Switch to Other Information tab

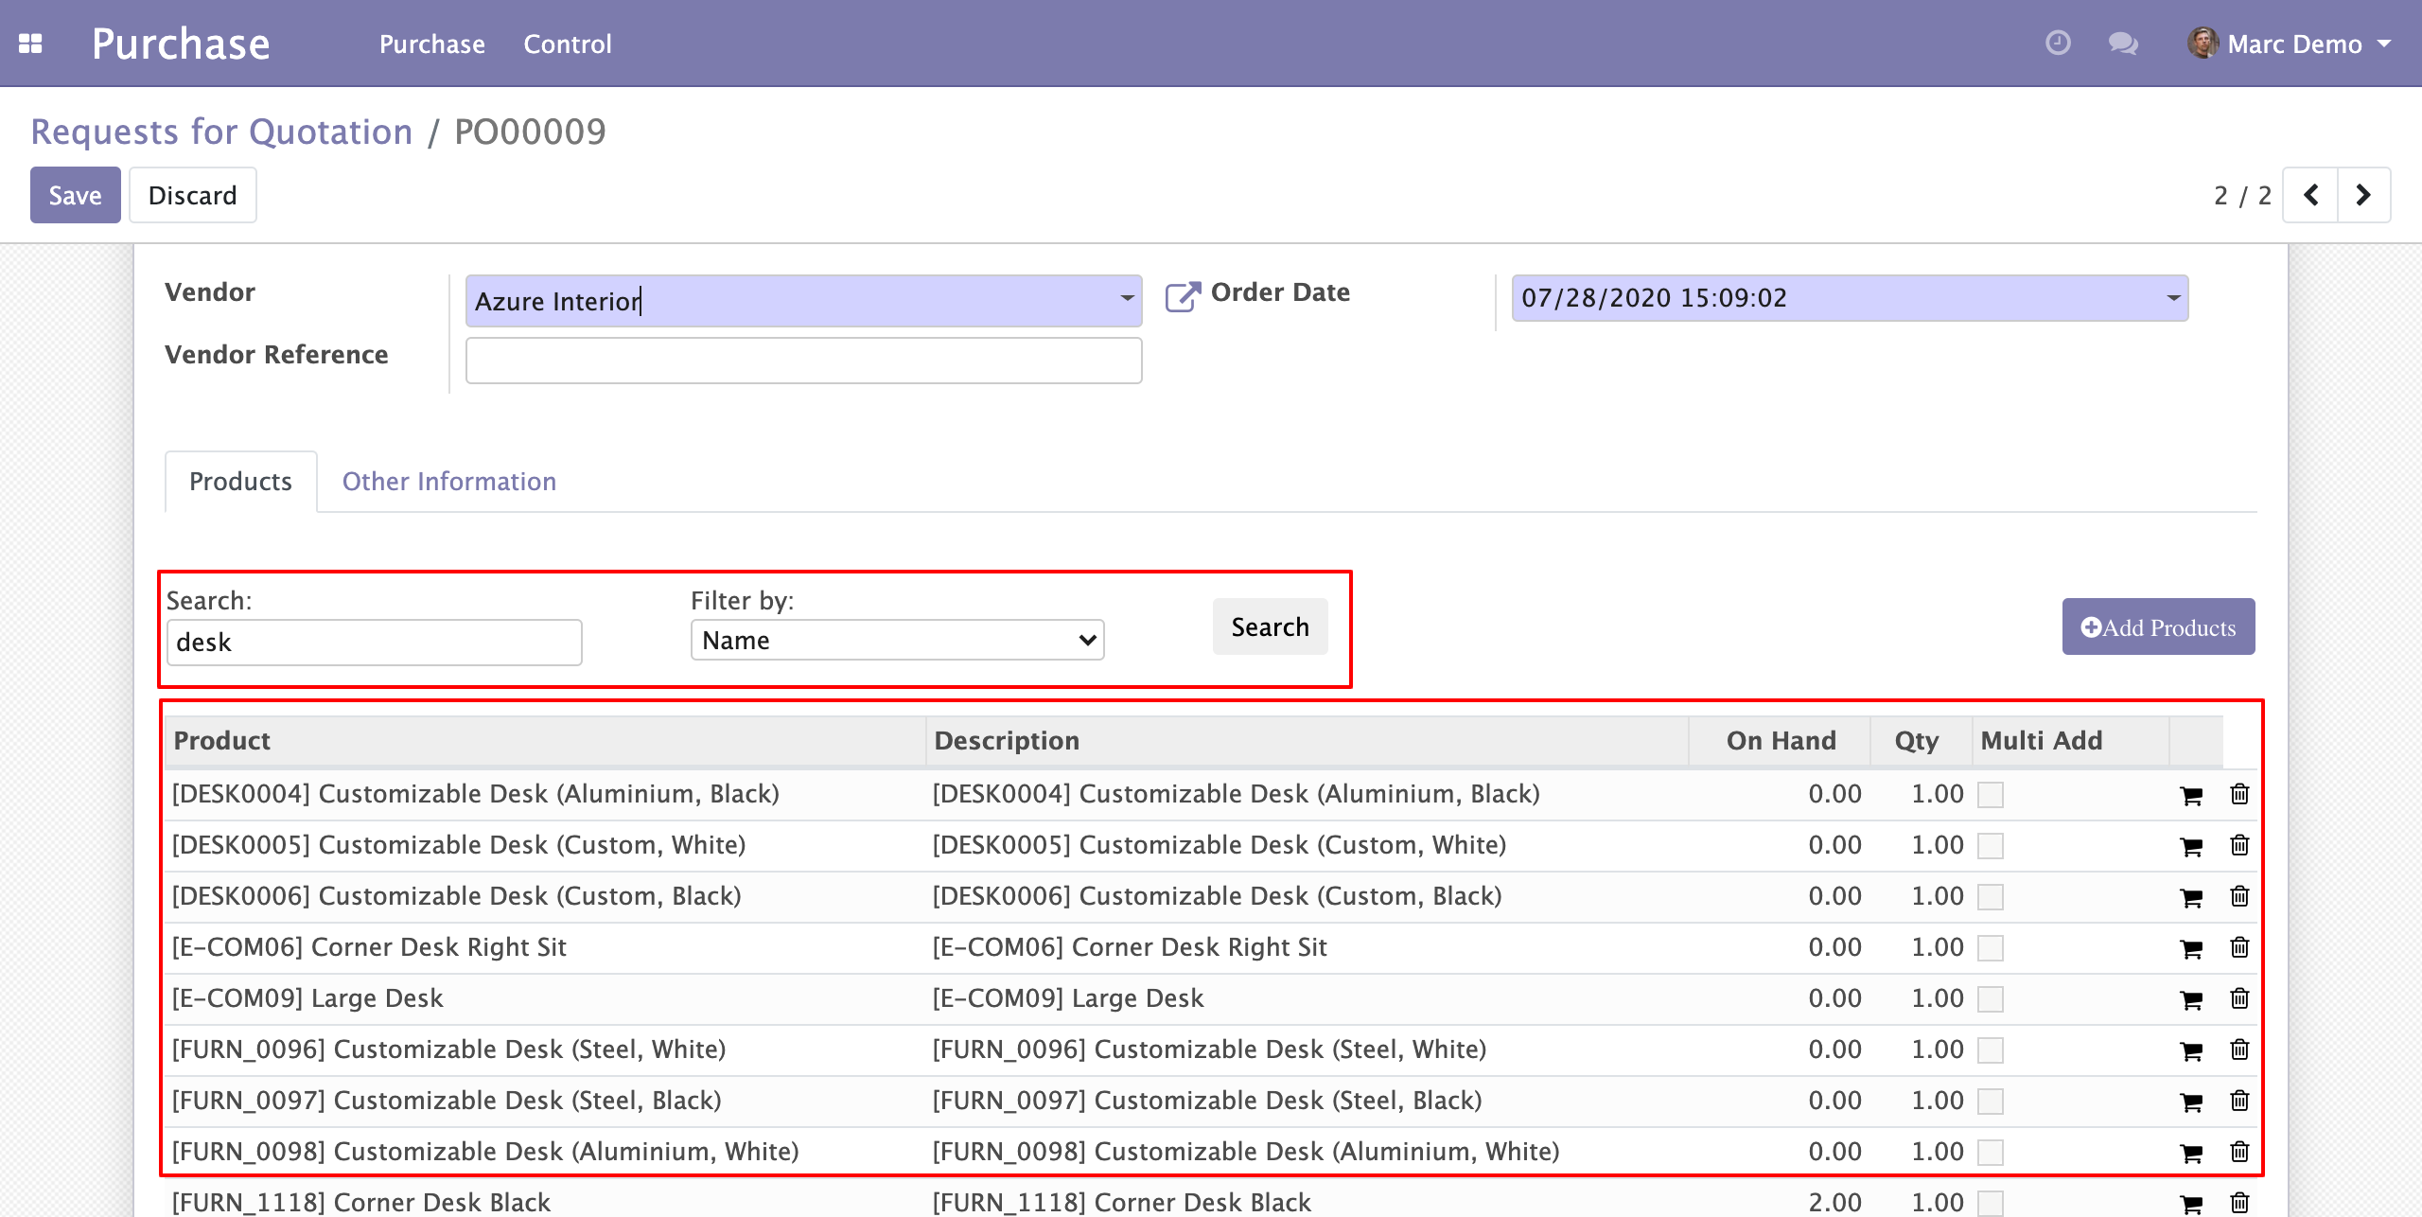(x=448, y=482)
